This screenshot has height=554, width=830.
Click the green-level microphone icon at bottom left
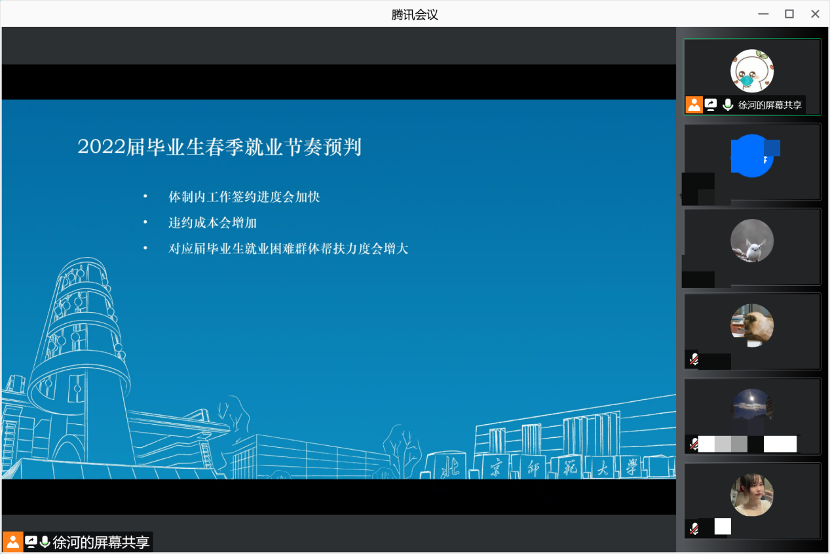point(44,542)
